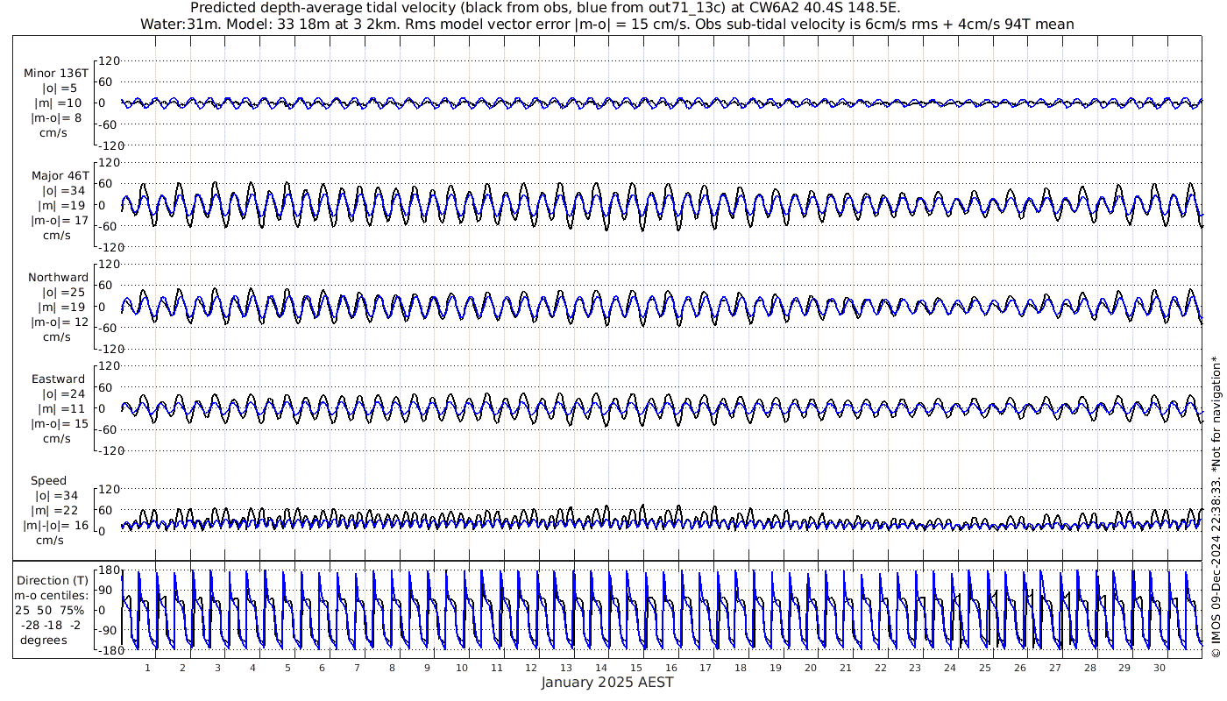
Task: Select the "-90" tick on the Direction axis
Action: (110, 631)
